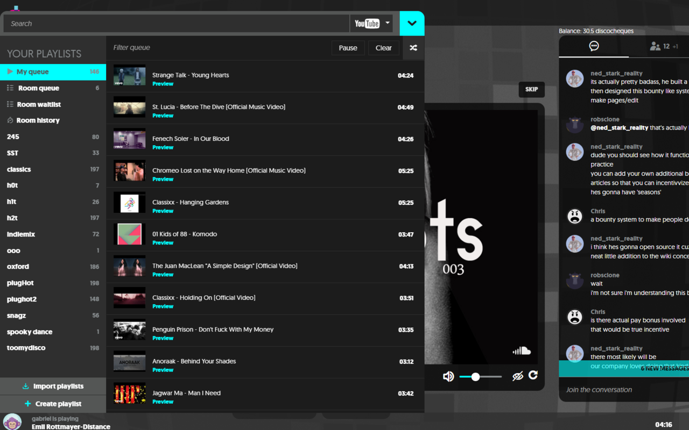Screen dimensions: 689x430
Task: Skip the current track
Action: (x=532, y=89)
